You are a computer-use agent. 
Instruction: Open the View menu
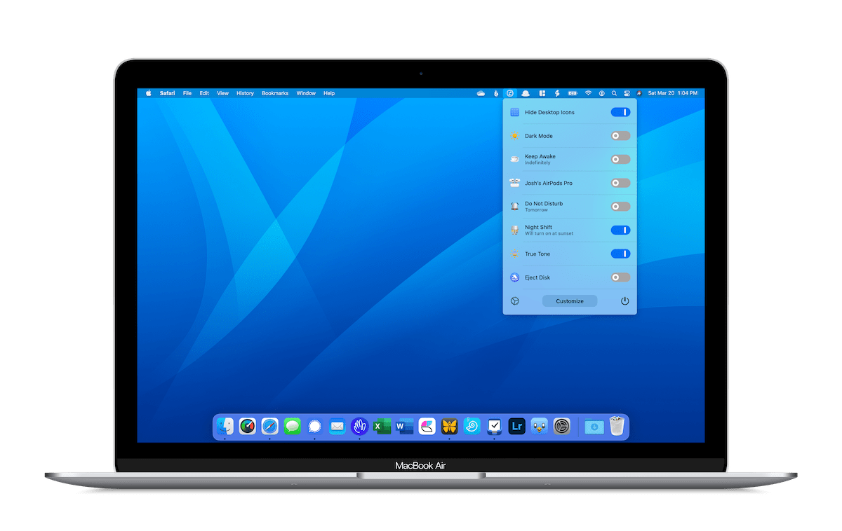[x=222, y=93]
